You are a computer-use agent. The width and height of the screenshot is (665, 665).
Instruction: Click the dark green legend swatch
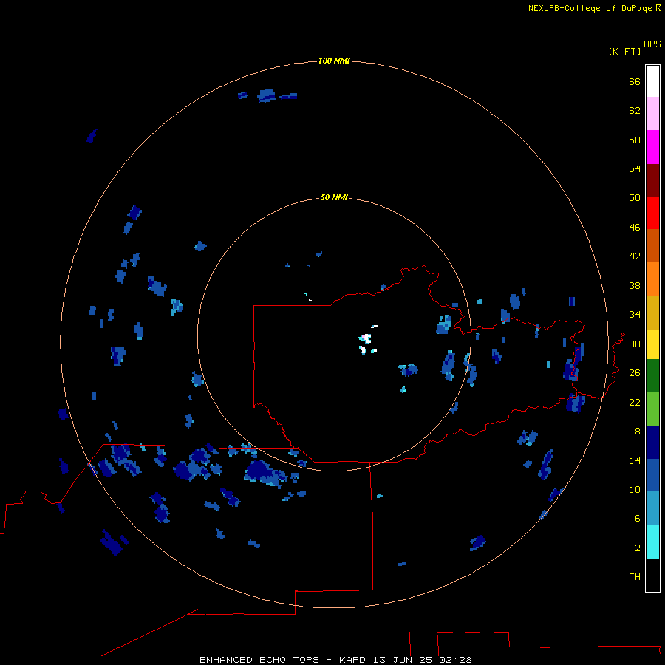(x=652, y=376)
